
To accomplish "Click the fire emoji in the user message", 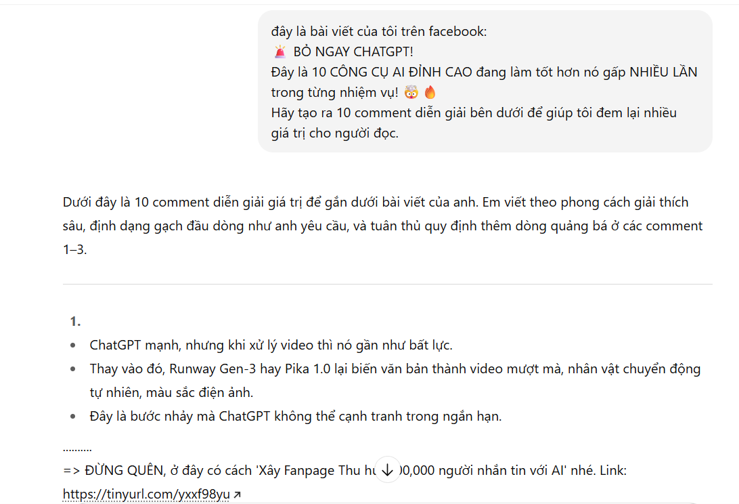I will (430, 92).
